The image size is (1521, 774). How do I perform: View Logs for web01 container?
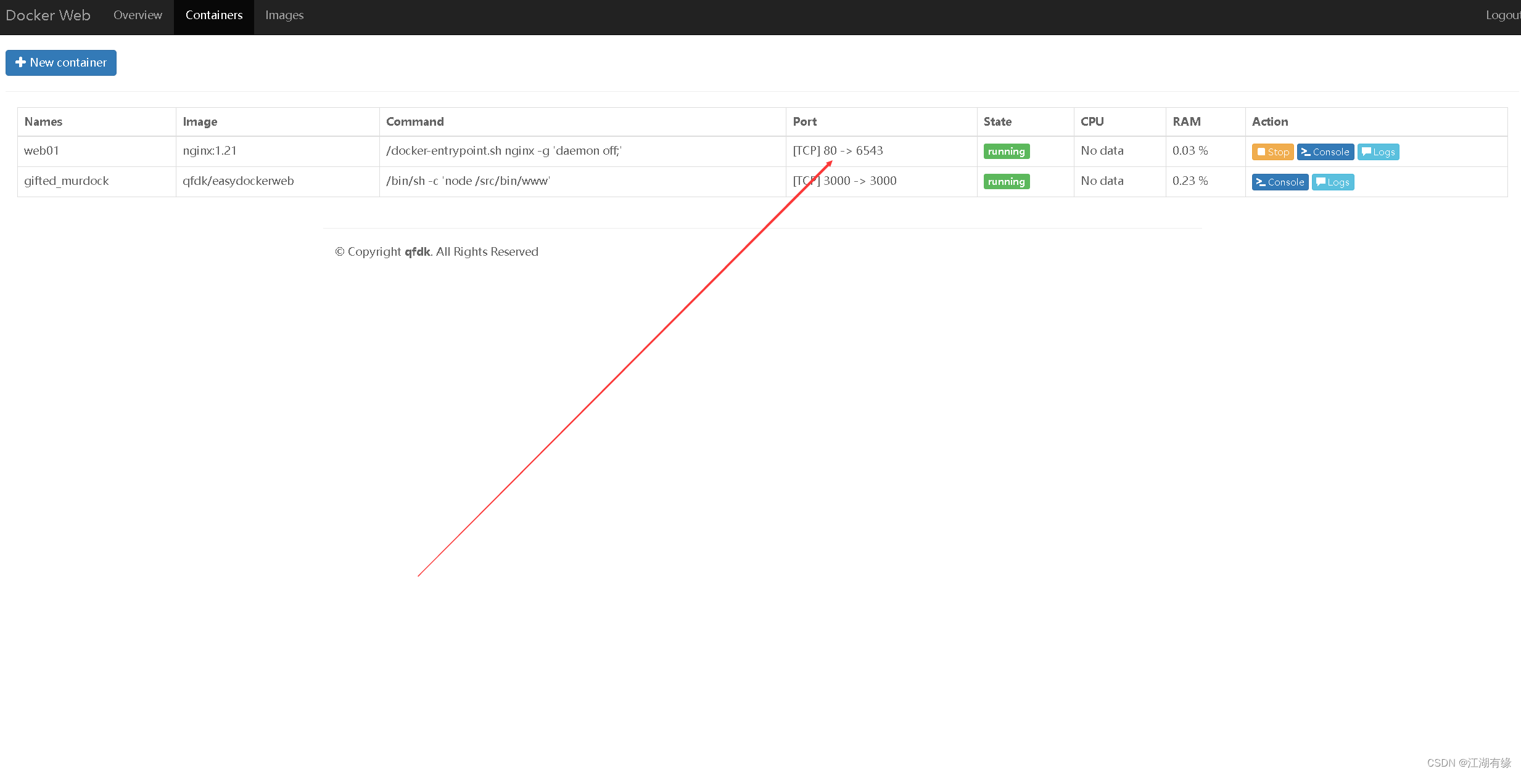[1378, 151]
